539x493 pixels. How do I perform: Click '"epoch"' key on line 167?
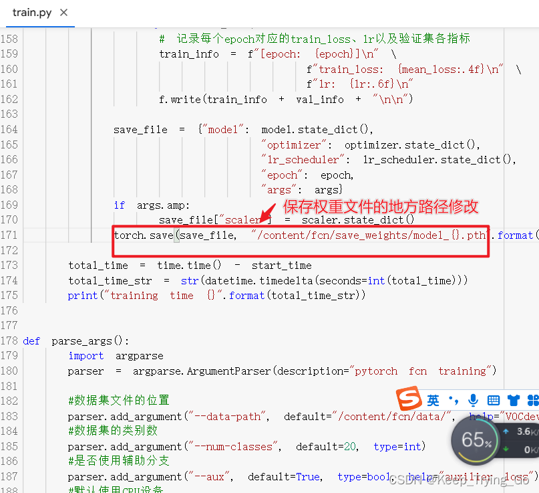coord(282,175)
